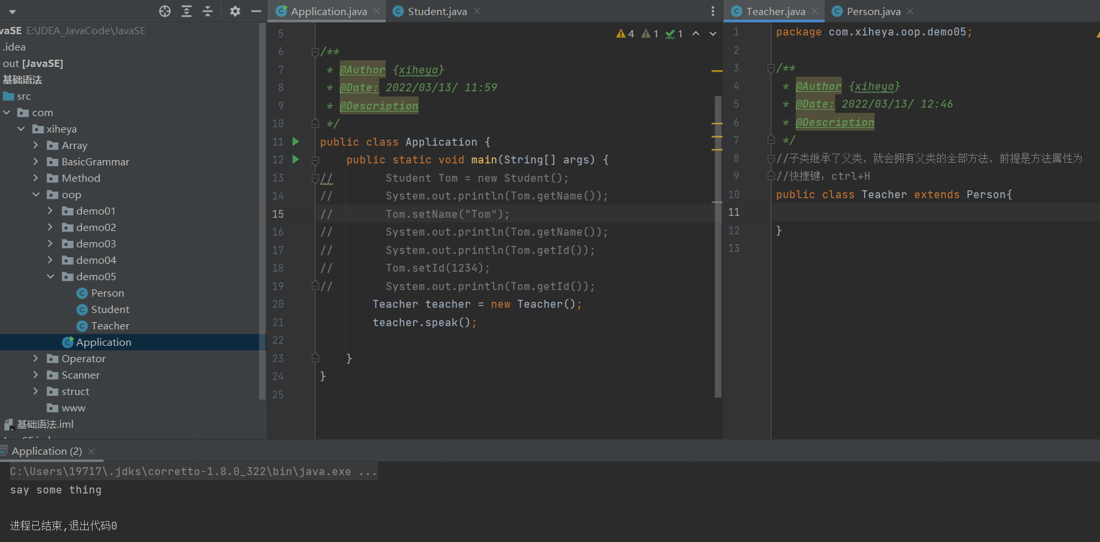Expand the demo01 package
This screenshot has width=1100, height=542.
[50, 211]
